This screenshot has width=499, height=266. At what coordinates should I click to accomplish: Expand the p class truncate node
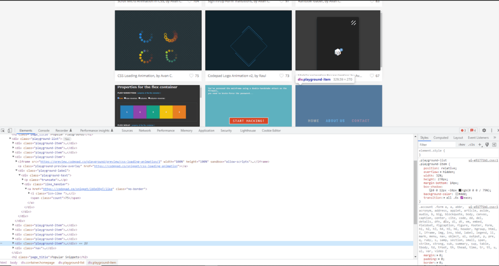pyautogui.click(x=22, y=180)
